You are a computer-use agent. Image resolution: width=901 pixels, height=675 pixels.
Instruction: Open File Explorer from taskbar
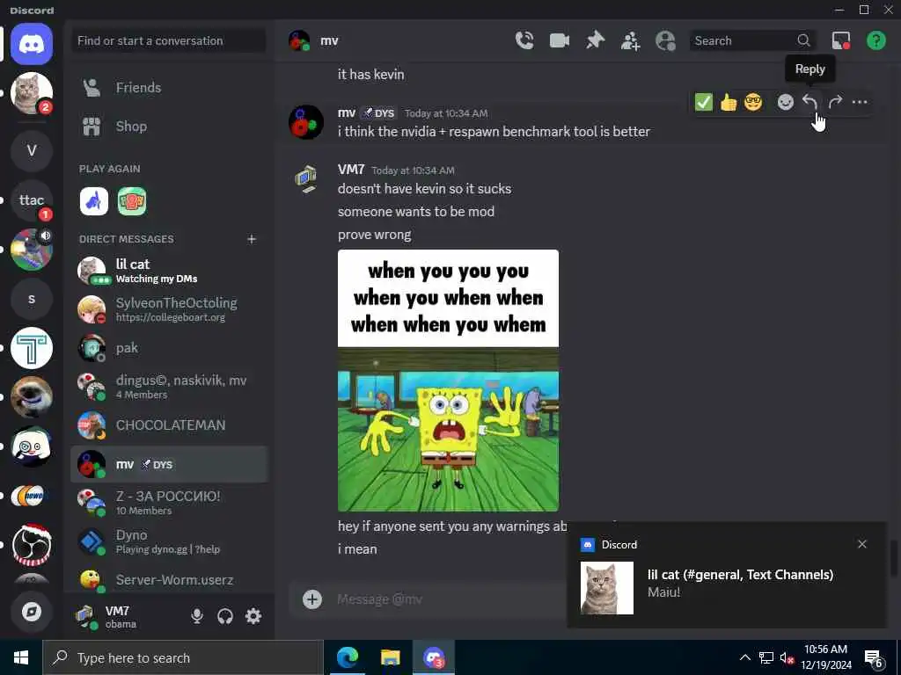click(390, 657)
